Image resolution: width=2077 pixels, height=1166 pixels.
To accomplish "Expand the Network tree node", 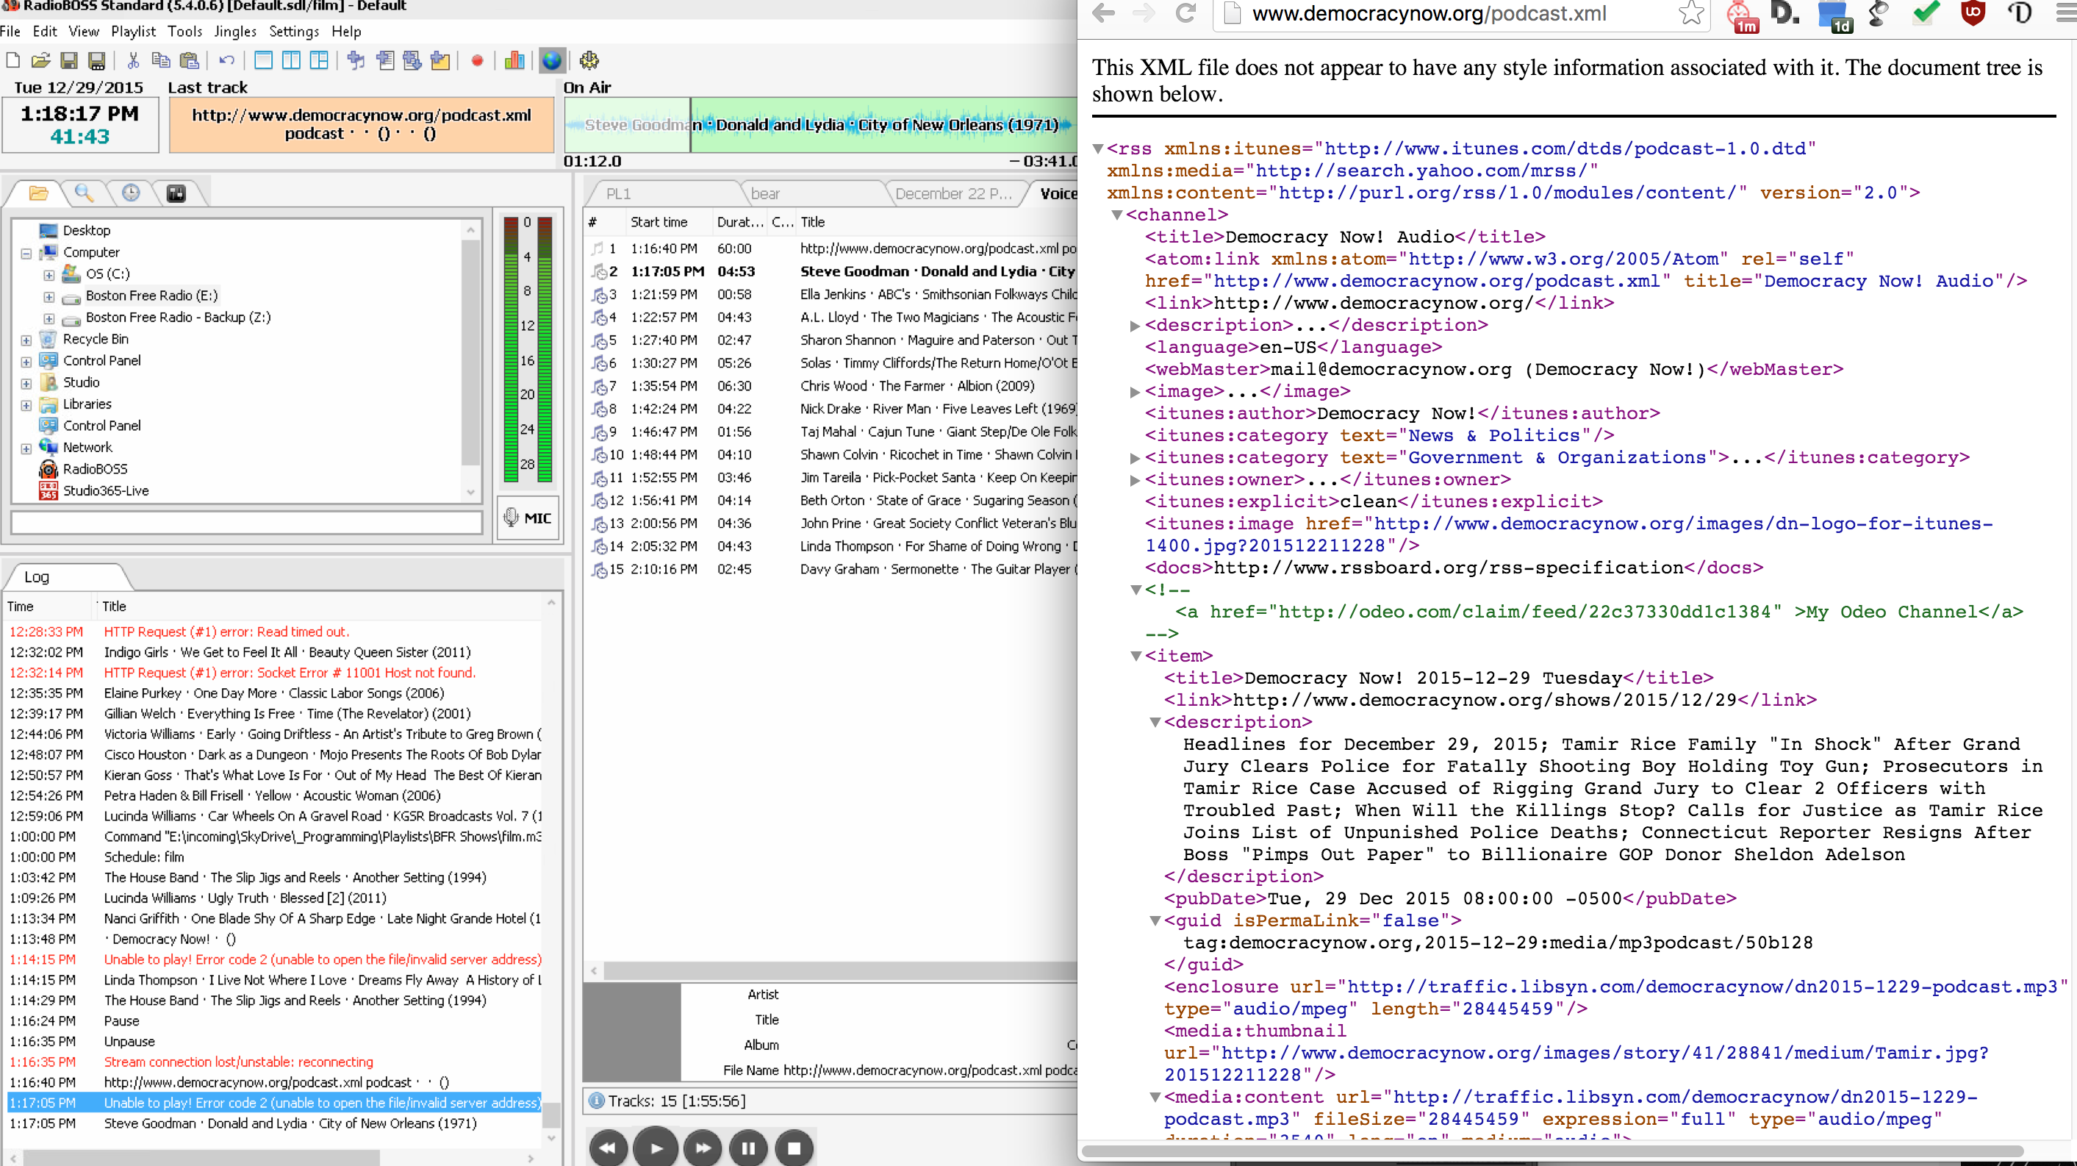I will pos(26,448).
